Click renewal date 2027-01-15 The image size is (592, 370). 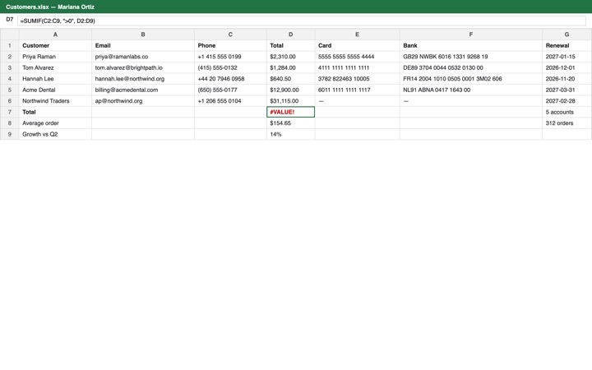(567, 57)
